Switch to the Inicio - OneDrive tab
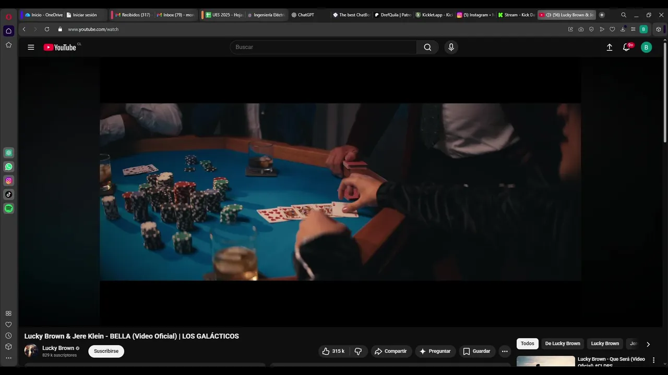 pos(43,15)
